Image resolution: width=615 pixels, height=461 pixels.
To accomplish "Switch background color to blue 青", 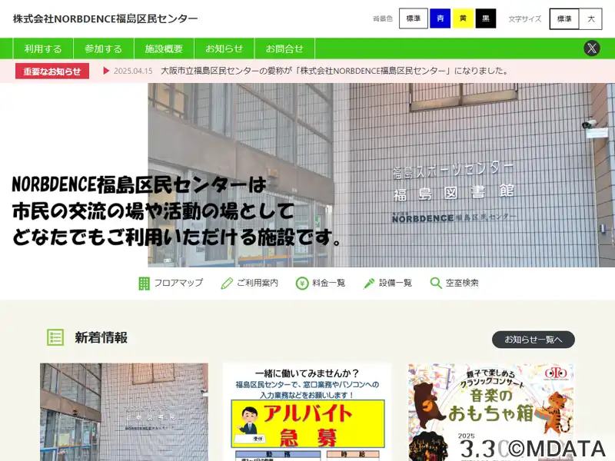I will pos(440,18).
